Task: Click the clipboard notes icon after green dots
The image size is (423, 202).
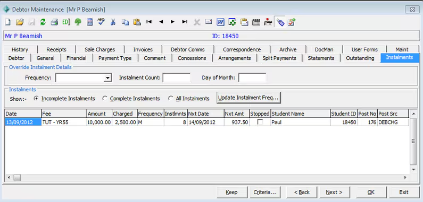Action: 244,22
